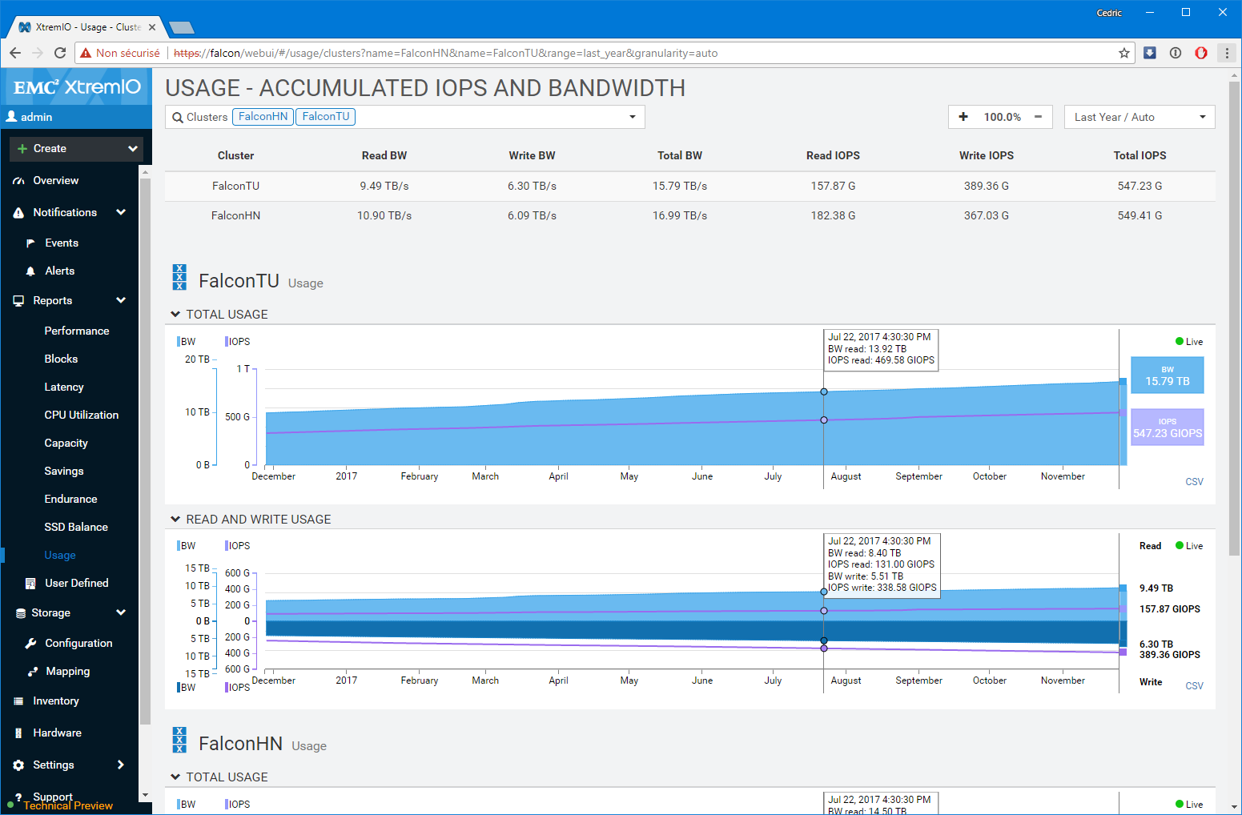
Task: Go to Capacity report in sidebar
Action: [x=66, y=443]
